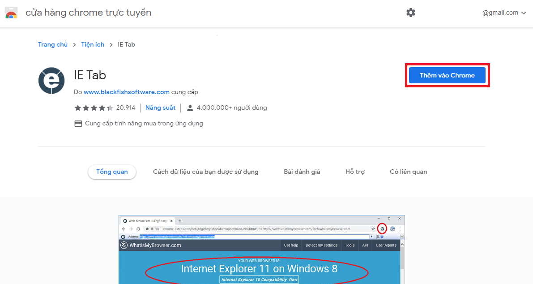The height and width of the screenshot is (284, 533).
Task: Click the IE Tab extension logo
Action: point(51,81)
